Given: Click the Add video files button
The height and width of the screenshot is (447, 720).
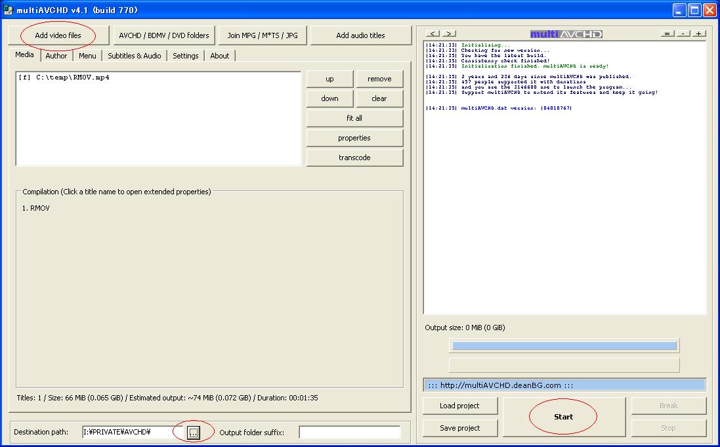Looking at the screenshot, I should (58, 35).
